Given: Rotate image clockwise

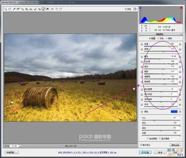Looking at the screenshot, I should 60,9.
